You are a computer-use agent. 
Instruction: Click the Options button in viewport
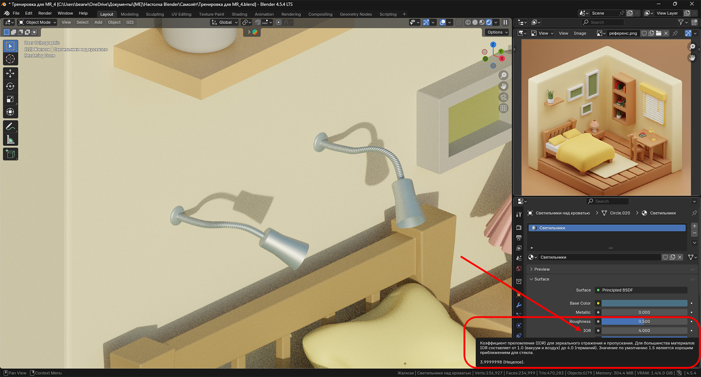497,32
